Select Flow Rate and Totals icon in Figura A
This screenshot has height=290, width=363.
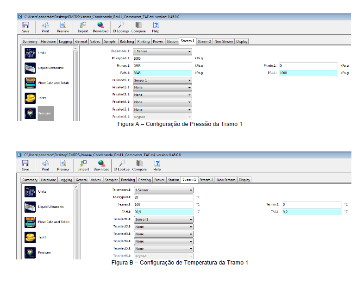coord(31,83)
